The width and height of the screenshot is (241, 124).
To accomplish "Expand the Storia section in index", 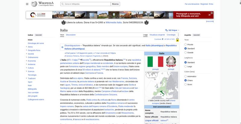I will click(x=27, y=47).
